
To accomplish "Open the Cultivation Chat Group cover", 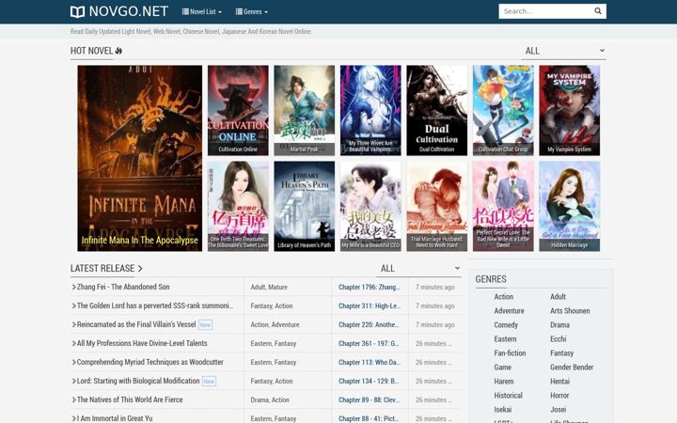I will tap(503, 111).
